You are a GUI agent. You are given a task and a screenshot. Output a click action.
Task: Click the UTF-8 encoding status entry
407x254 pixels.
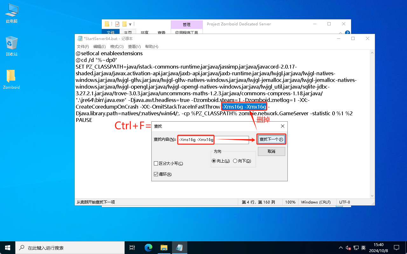345,202
